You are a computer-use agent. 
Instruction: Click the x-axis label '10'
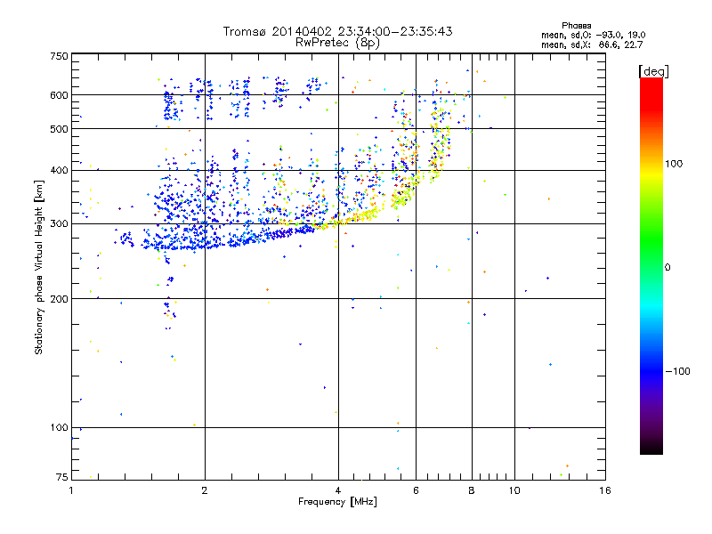pyautogui.click(x=514, y=490)
